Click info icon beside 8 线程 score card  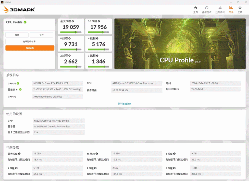point(69,38)
